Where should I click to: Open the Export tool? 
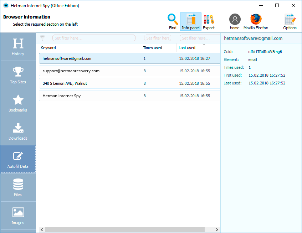click(x=209, y=22)
